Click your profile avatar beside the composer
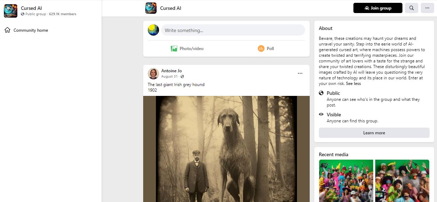This screenshot has height=202, width=437. (153, 30)
